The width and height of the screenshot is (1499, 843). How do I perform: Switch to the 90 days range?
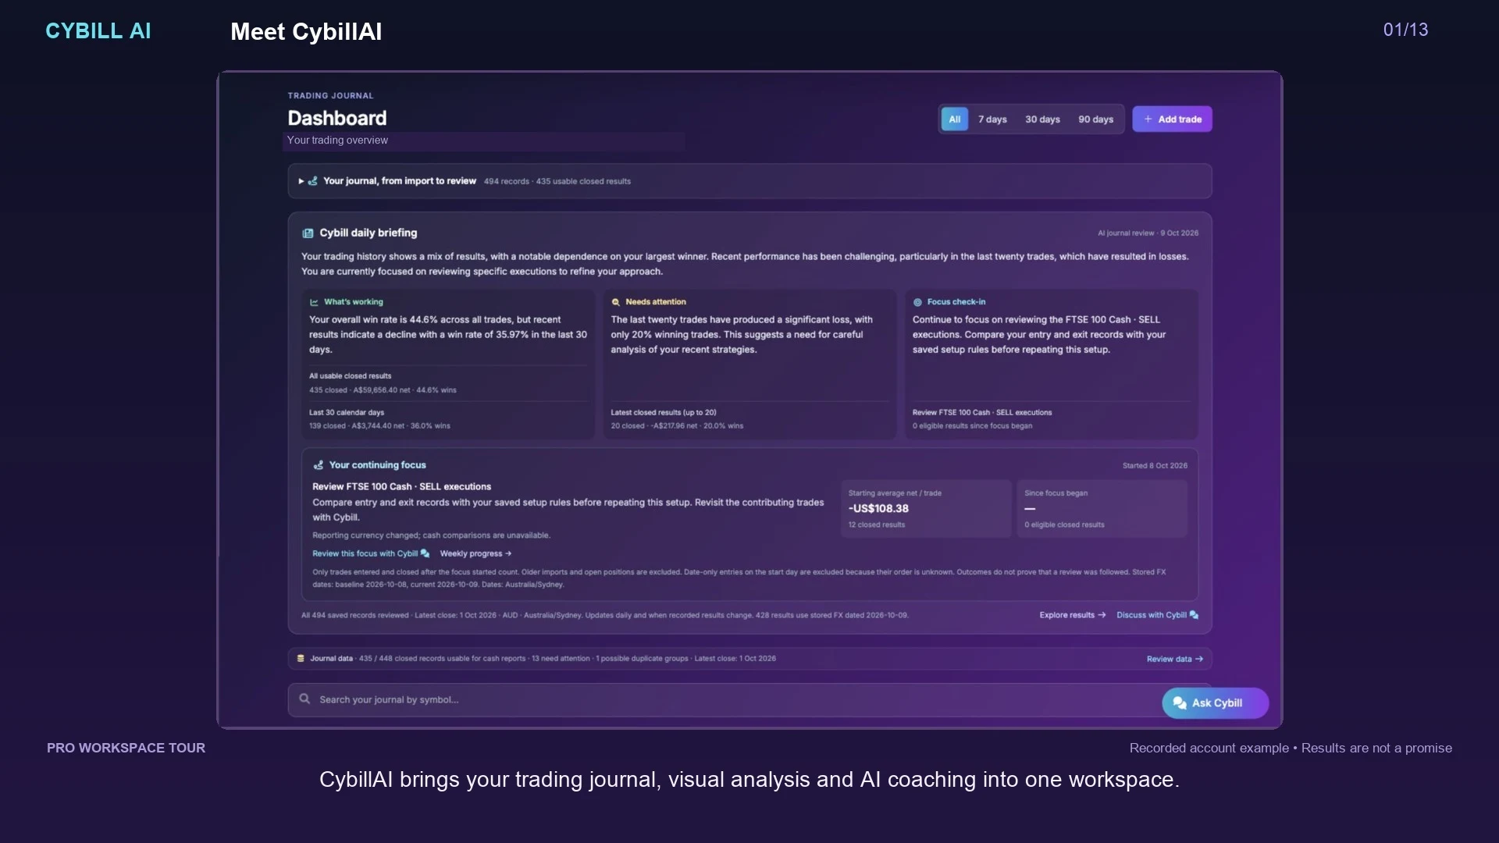[x=1095, y=119]
